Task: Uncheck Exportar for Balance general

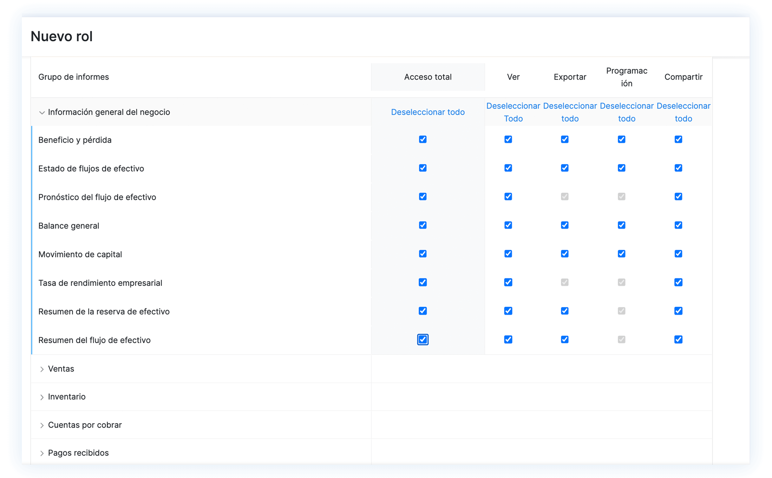Action: pos(565,225)
